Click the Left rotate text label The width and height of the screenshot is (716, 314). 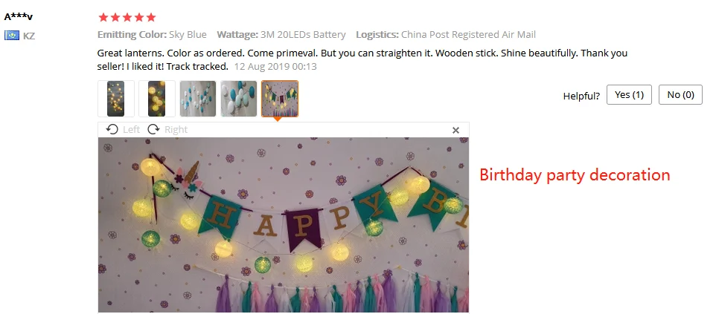[132, 129]
